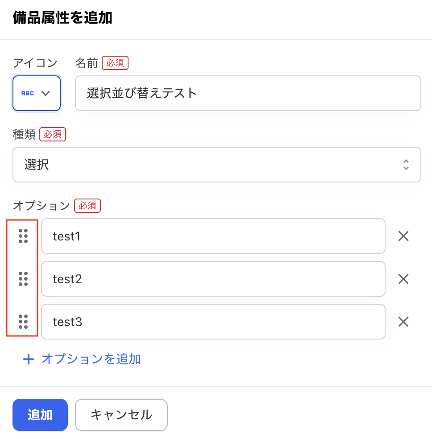432x439 pixels.
Task: Click the up-down arrows on 選択 dropdown
Action: click(406, 165)
